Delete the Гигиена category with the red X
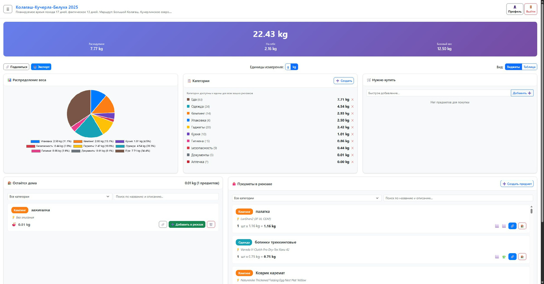The image size is (544, 284). (352, 141)
